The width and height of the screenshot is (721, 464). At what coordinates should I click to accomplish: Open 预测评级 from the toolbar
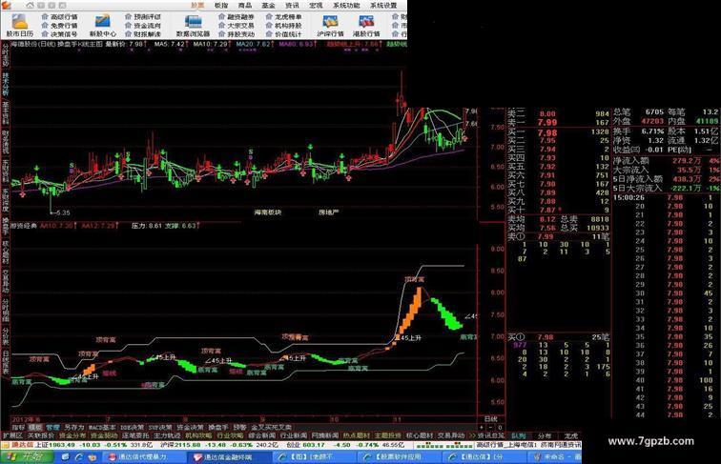(x=143, y=17)
